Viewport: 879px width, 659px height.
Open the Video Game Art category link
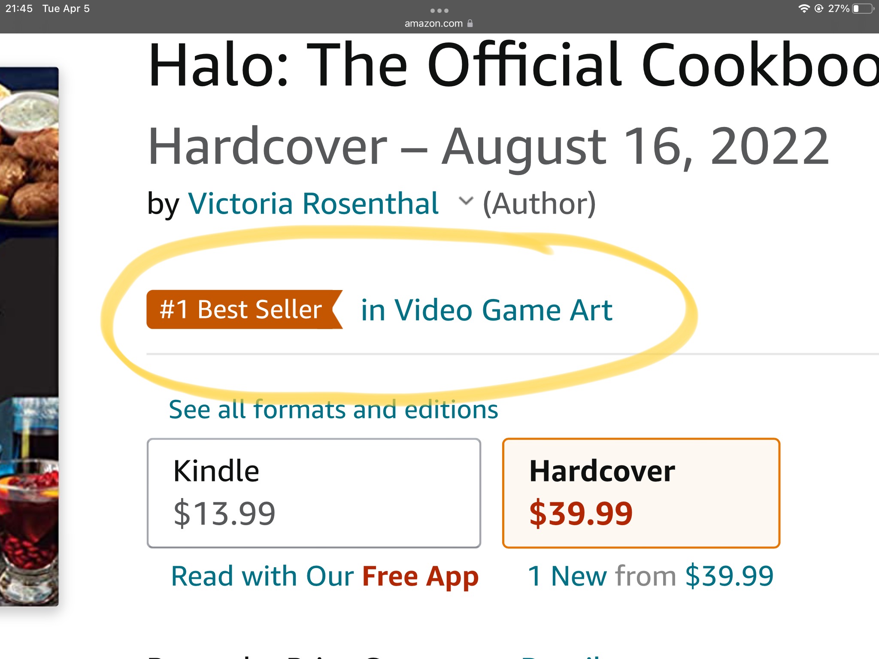point(486,310)
